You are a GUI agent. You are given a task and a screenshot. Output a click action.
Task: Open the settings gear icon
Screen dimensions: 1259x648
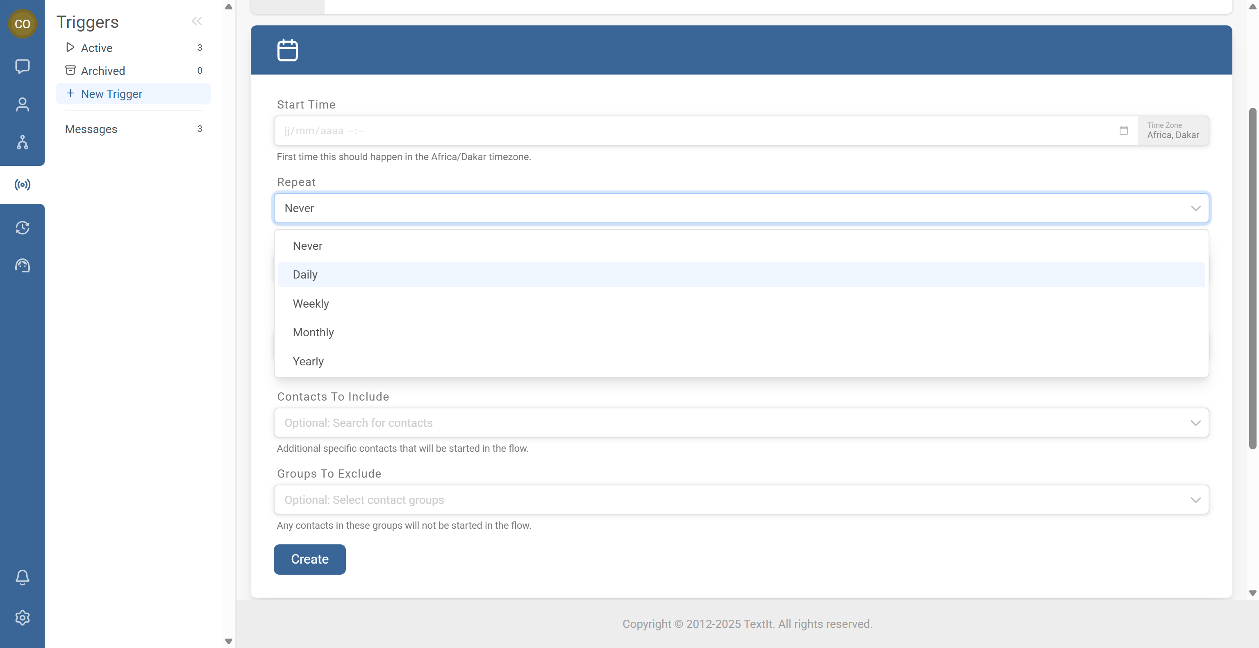[22, 618]
